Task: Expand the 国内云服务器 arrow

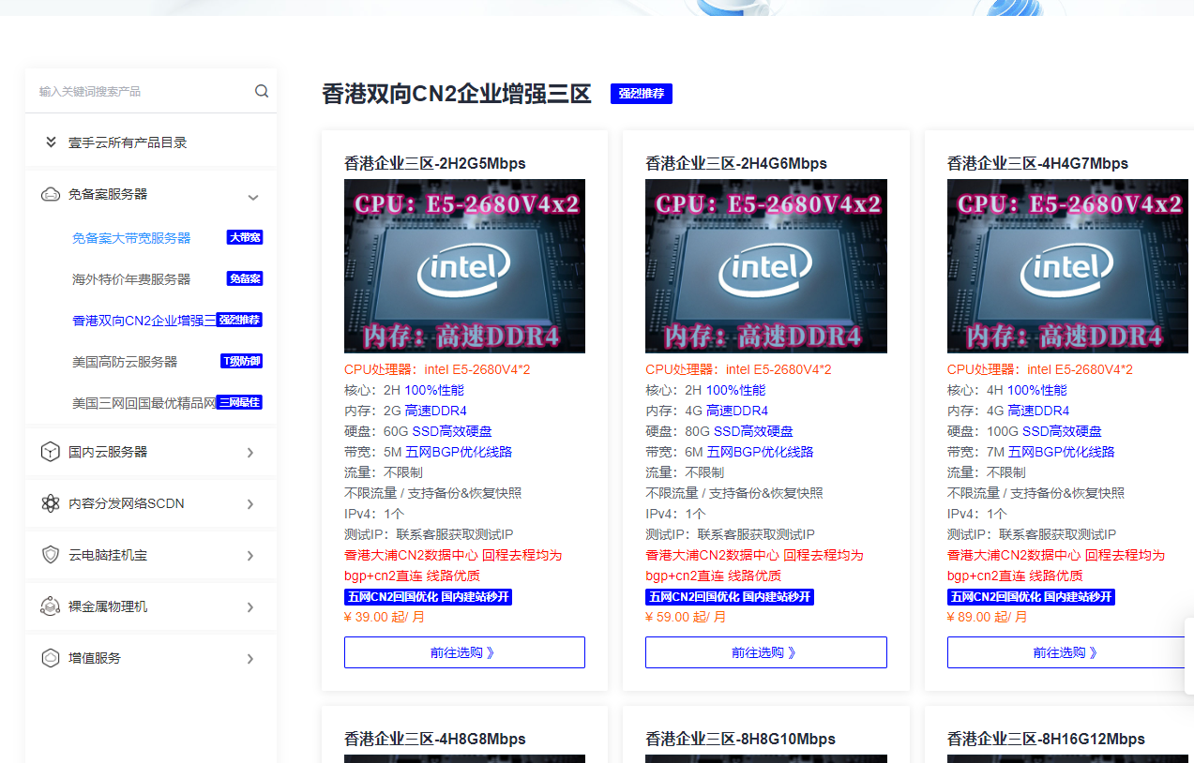Action: pos(250,453)
